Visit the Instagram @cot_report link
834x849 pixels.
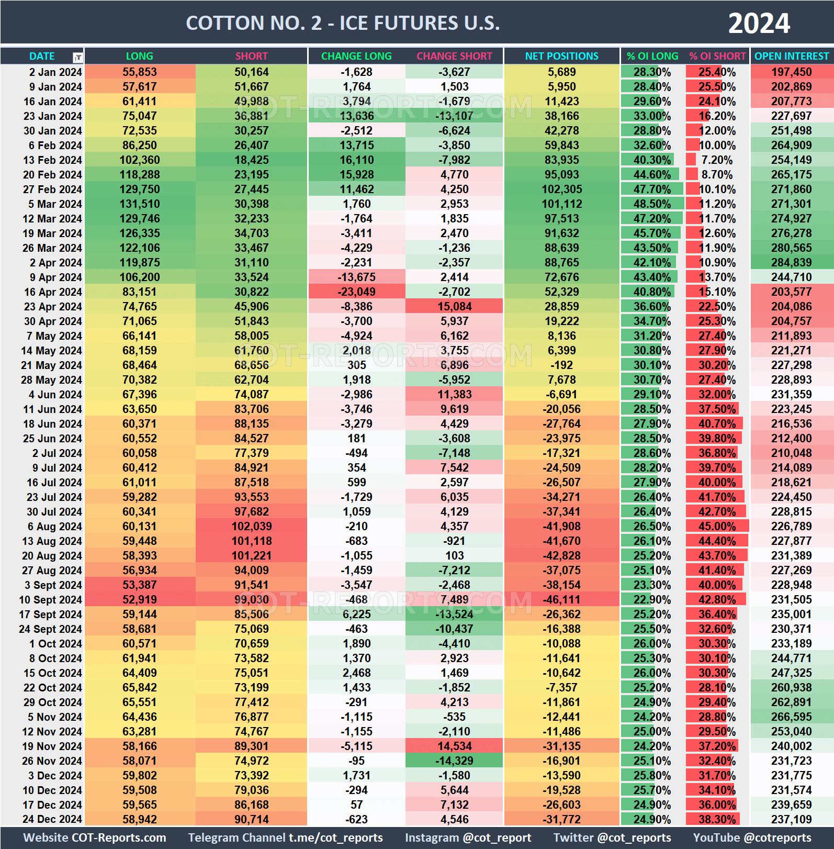[x=468, y=837]
